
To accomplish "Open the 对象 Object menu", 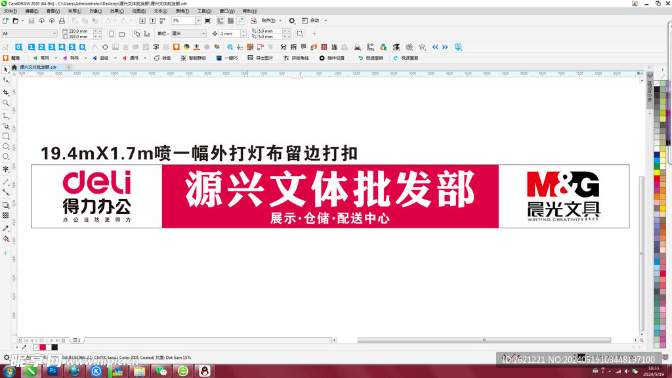I will coord(96,11).
